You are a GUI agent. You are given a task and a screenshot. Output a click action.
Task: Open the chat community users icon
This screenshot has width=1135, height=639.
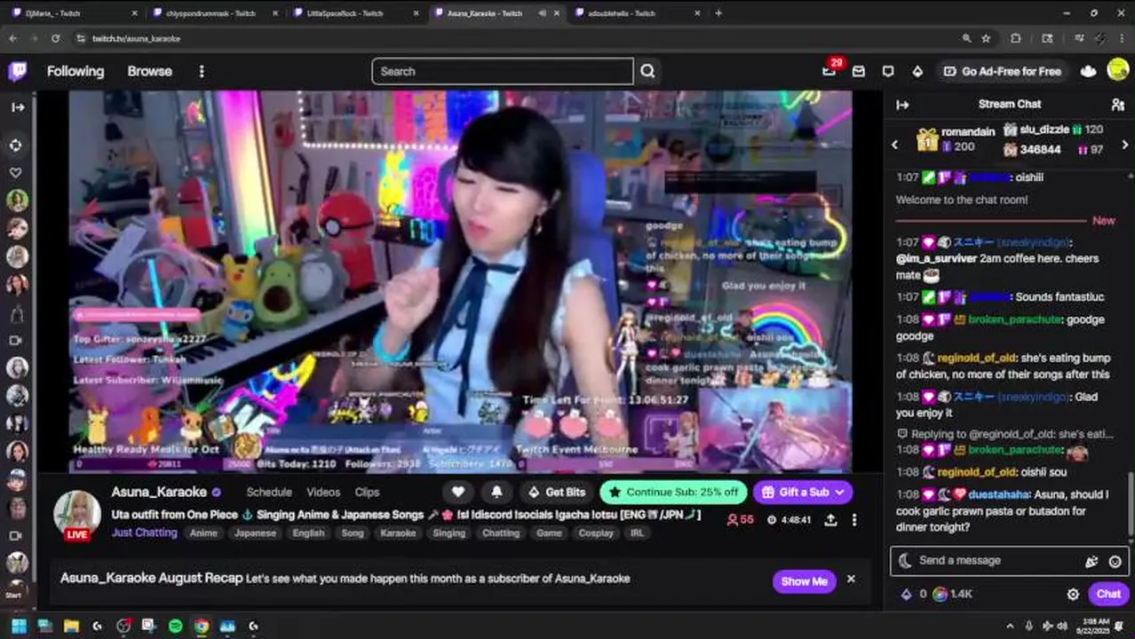coord(1117,105)
